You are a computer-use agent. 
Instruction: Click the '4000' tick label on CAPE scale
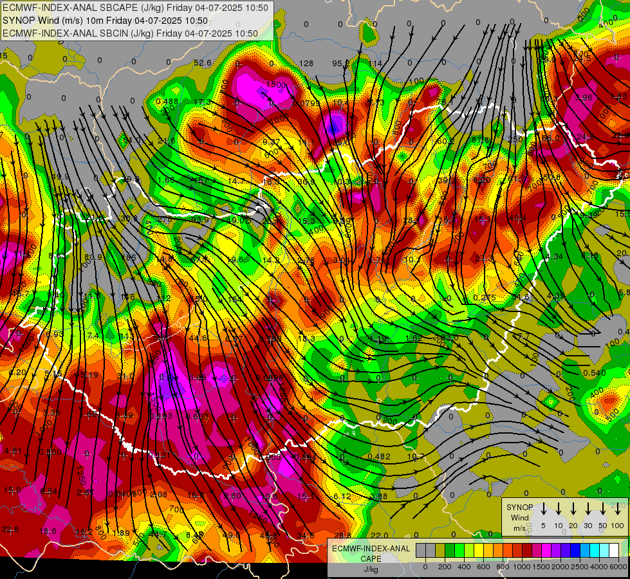pos(599,567)
